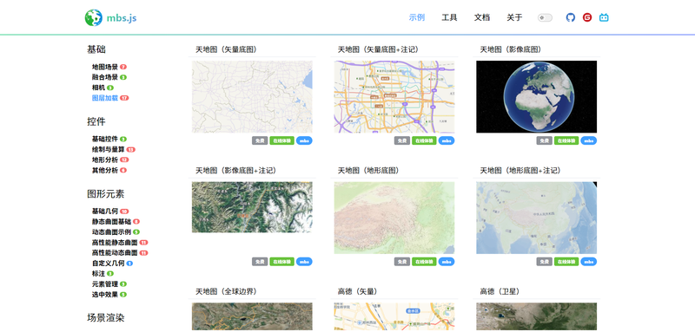Click mbs badge under 天地图（影像底图）

pos(589,140)
